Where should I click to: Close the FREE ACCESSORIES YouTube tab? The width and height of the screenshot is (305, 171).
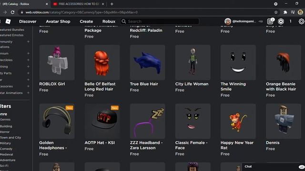[103, 4]
